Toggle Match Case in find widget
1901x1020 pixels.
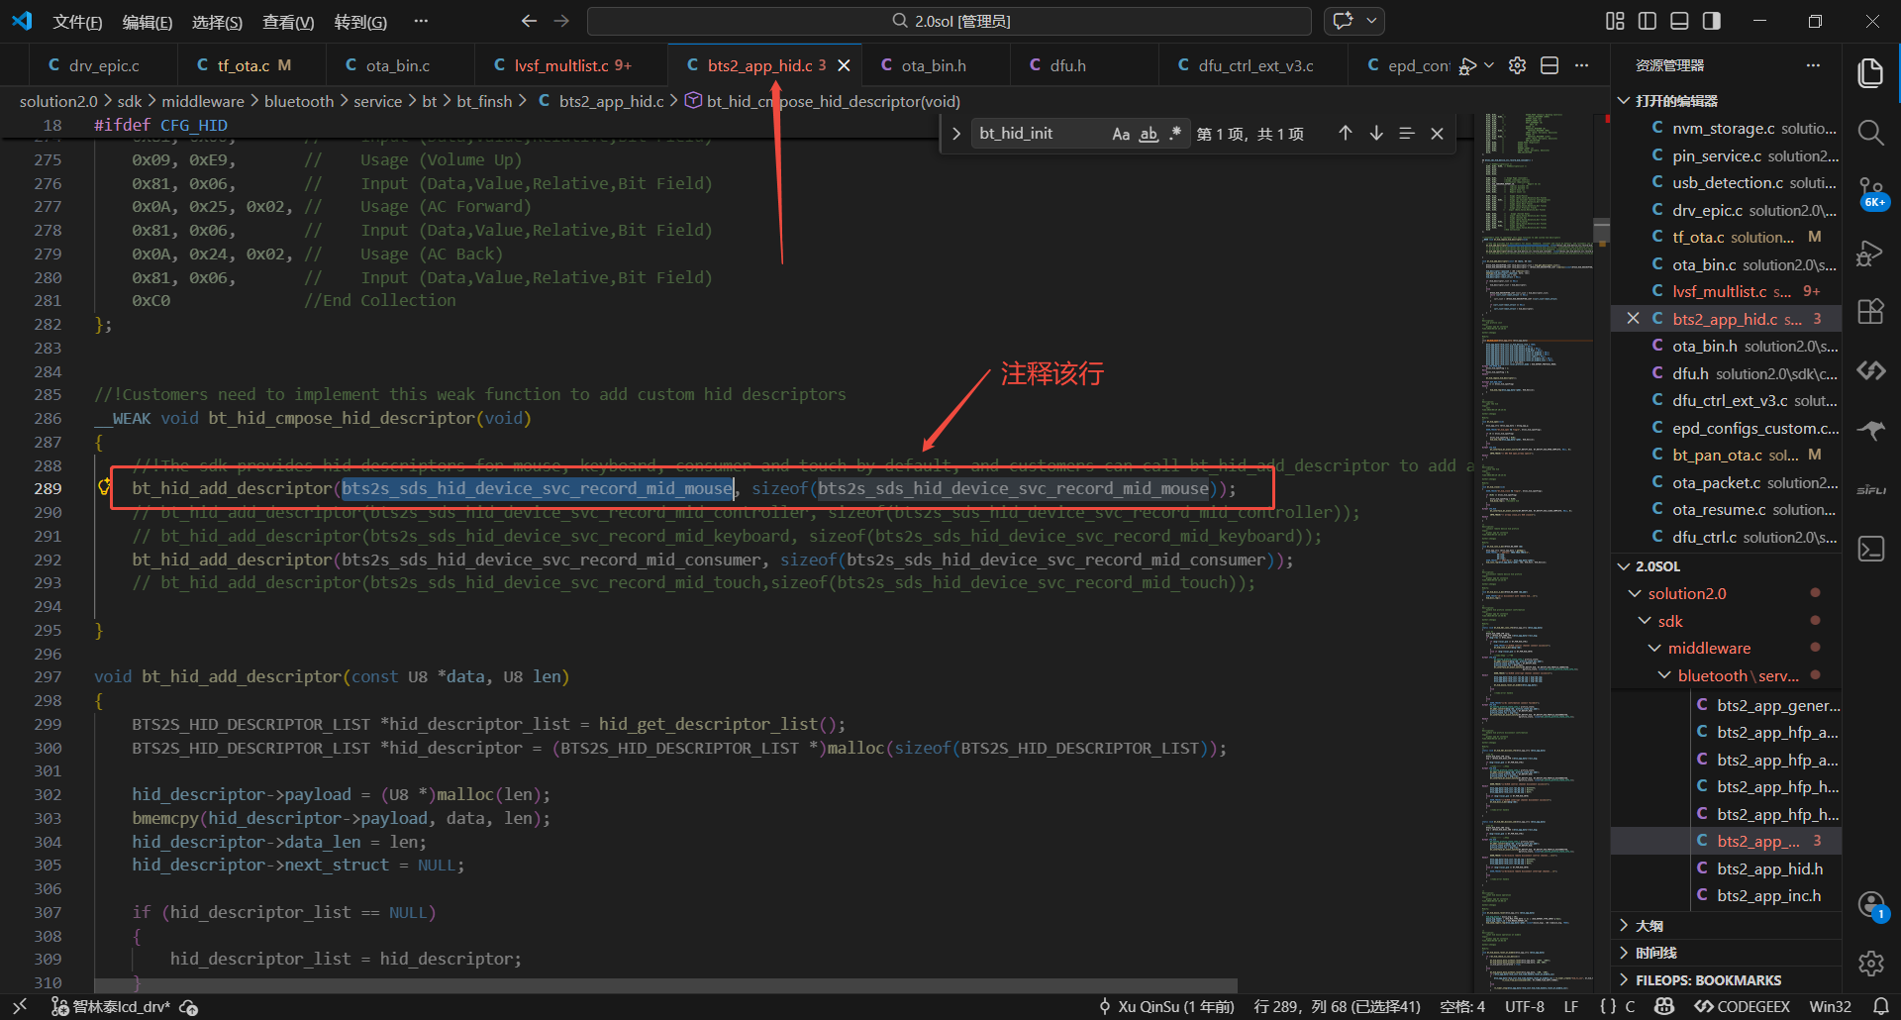[1121, 134]
